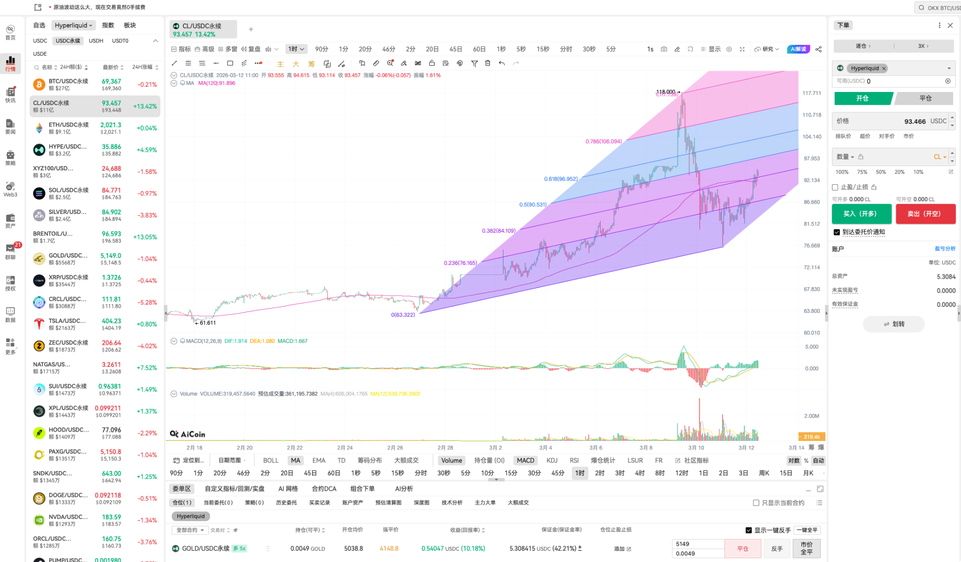Open the 1时 timeframe dropdown
Screen dimensions: 961x562
tap(296, 49)
